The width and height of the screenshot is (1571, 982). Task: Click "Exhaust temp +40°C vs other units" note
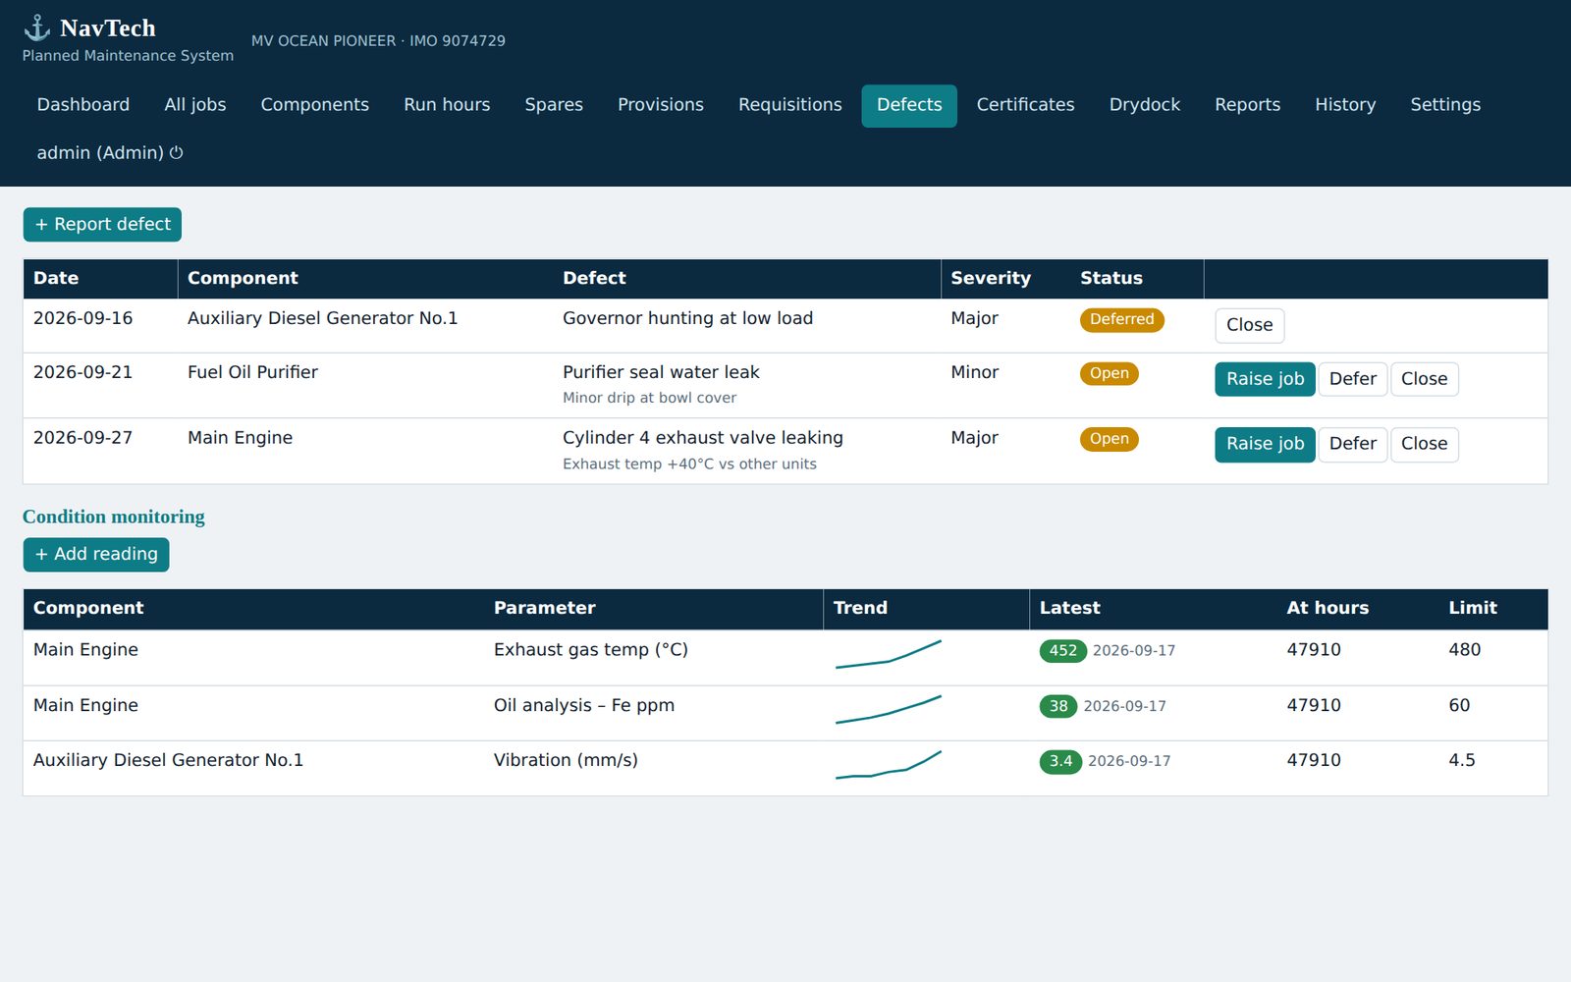[689, 464]
